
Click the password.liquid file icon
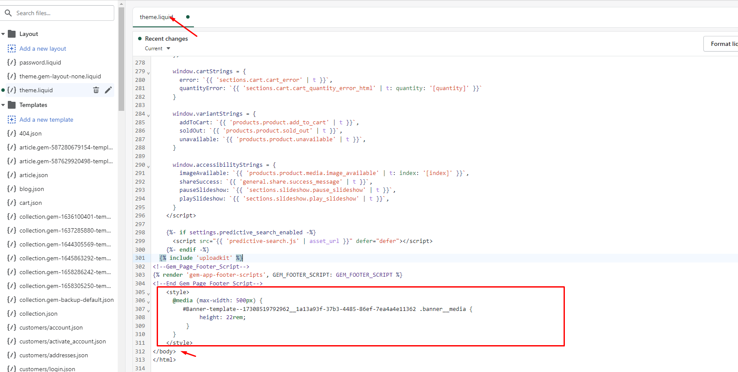click(12, 62)
